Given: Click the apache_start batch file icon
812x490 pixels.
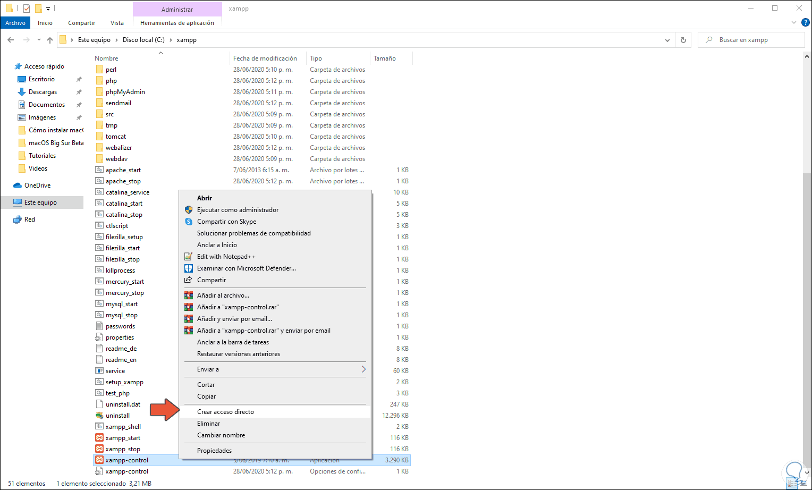Looking at the screenshot, I should [x=99, y=170].
